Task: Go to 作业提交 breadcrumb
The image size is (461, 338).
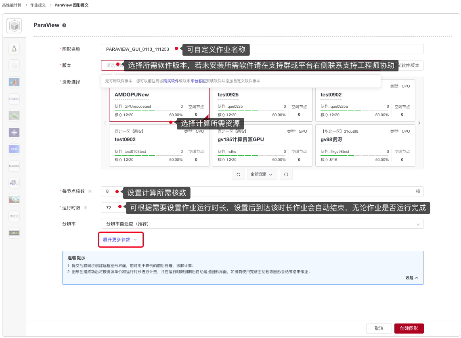Action: click(38, 5)
